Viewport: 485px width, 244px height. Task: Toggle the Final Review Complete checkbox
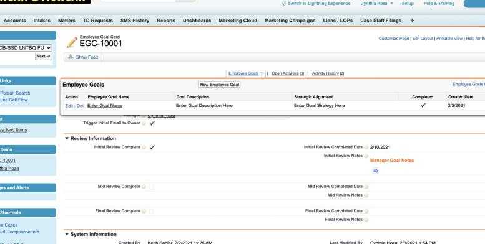[x=152, y=211]
